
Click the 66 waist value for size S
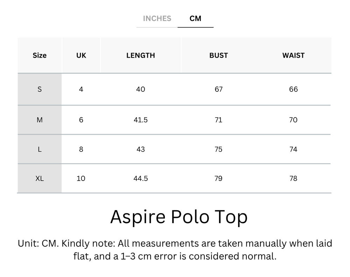tap(294, 89)
